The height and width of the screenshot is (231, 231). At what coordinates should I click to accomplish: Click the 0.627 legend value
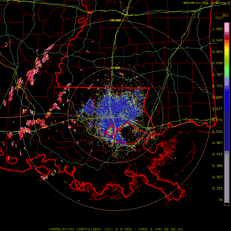point(217,109)
